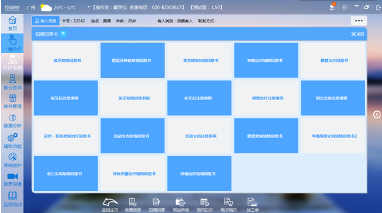The width and height of the screenshot is (382, 213).
Task: Click the 返回主页 arrow icon
Action: [x=110, y=202]
